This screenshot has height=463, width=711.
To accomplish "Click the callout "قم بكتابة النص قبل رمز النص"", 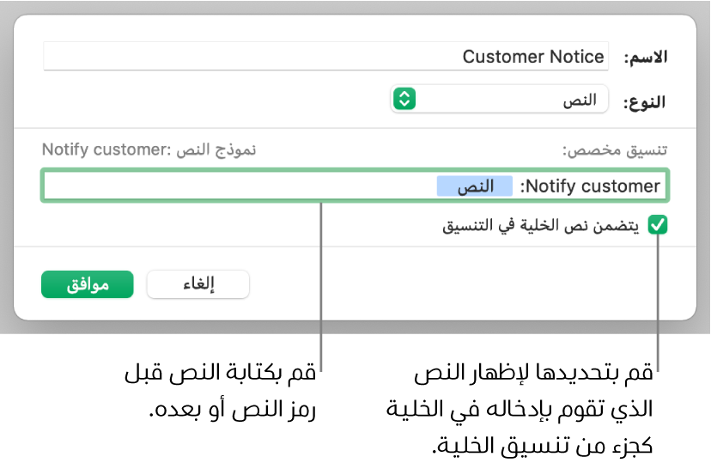I will (x=221, y=375).
